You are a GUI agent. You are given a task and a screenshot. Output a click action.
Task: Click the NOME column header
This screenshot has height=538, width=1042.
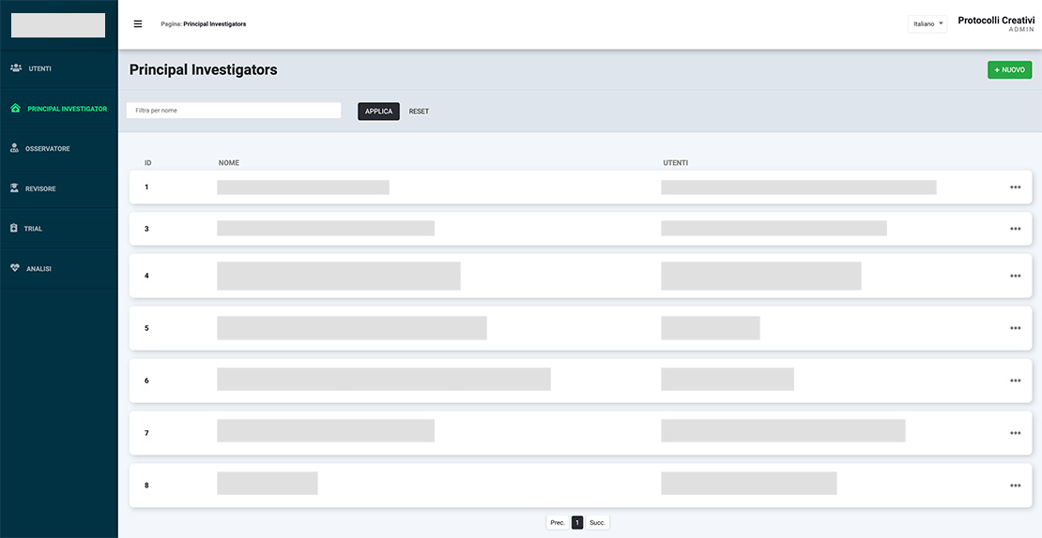229,162
